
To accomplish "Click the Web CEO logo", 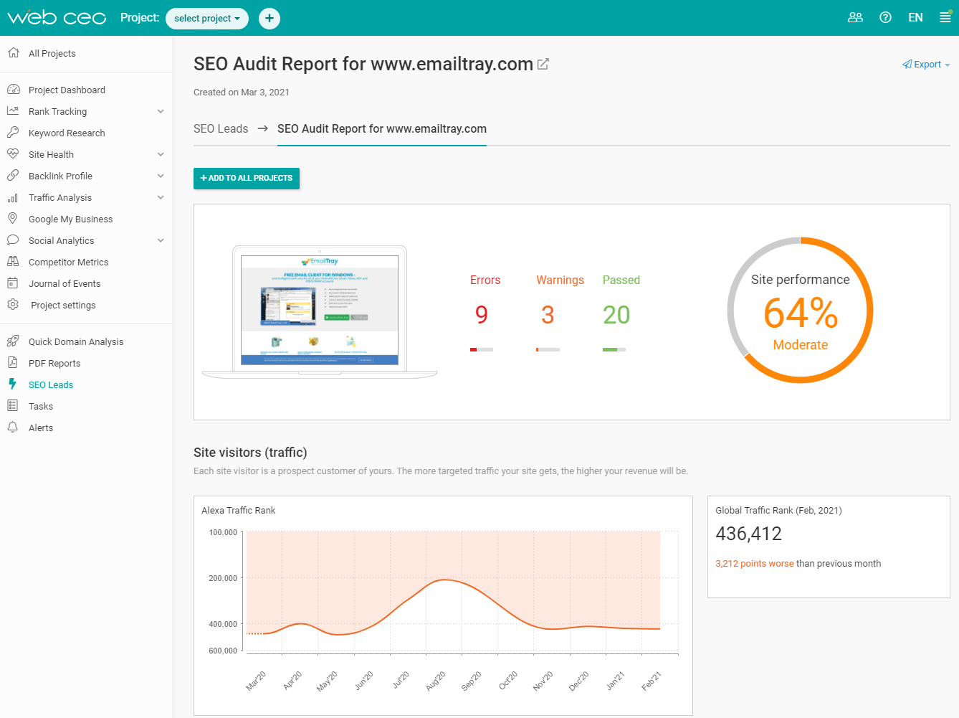I will (57, 16).
